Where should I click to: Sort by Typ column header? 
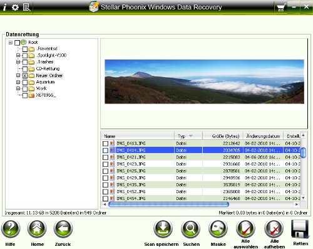point(188,136)
